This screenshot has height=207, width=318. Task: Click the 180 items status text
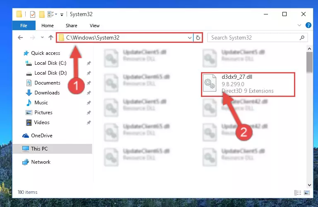(27, 192)
